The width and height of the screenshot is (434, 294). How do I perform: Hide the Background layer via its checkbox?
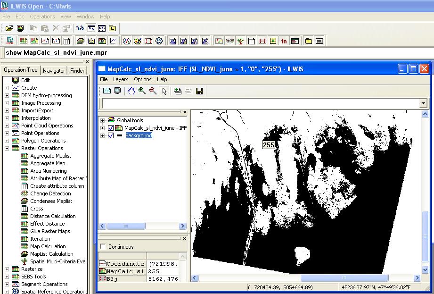(x=111, y=135)
